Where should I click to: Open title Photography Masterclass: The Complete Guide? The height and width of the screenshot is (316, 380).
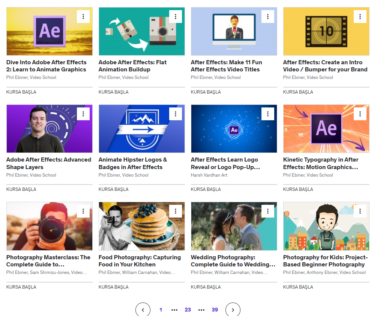(x=48, y=261)
